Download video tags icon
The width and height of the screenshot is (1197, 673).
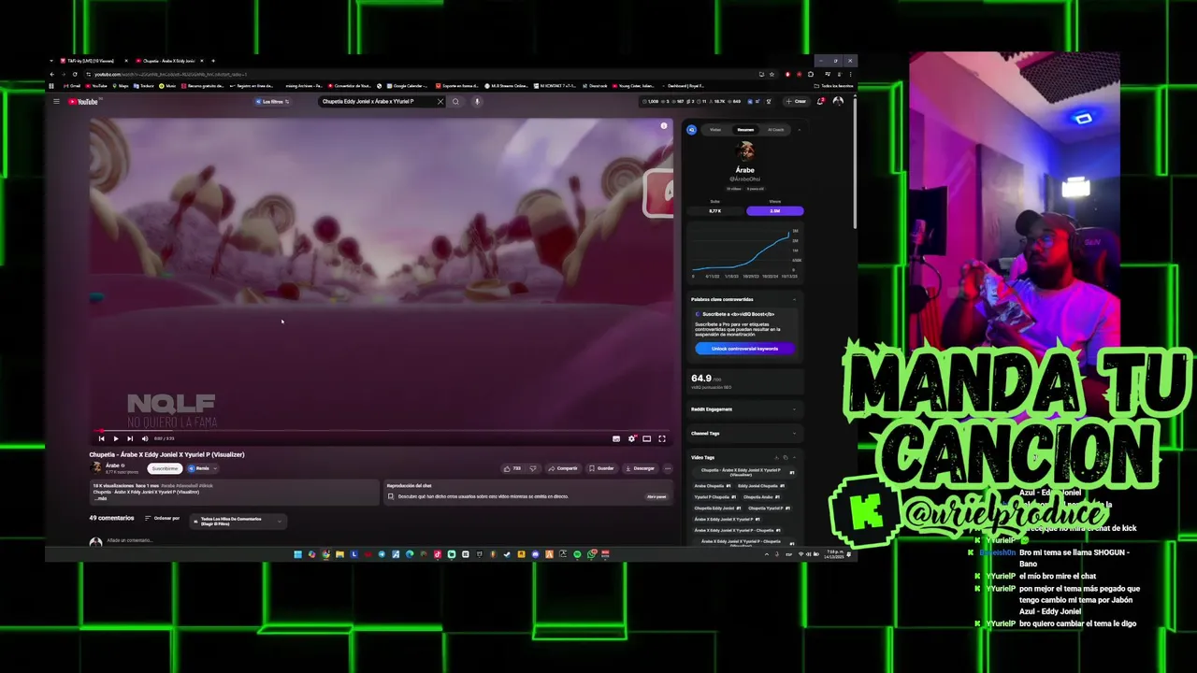775,457
